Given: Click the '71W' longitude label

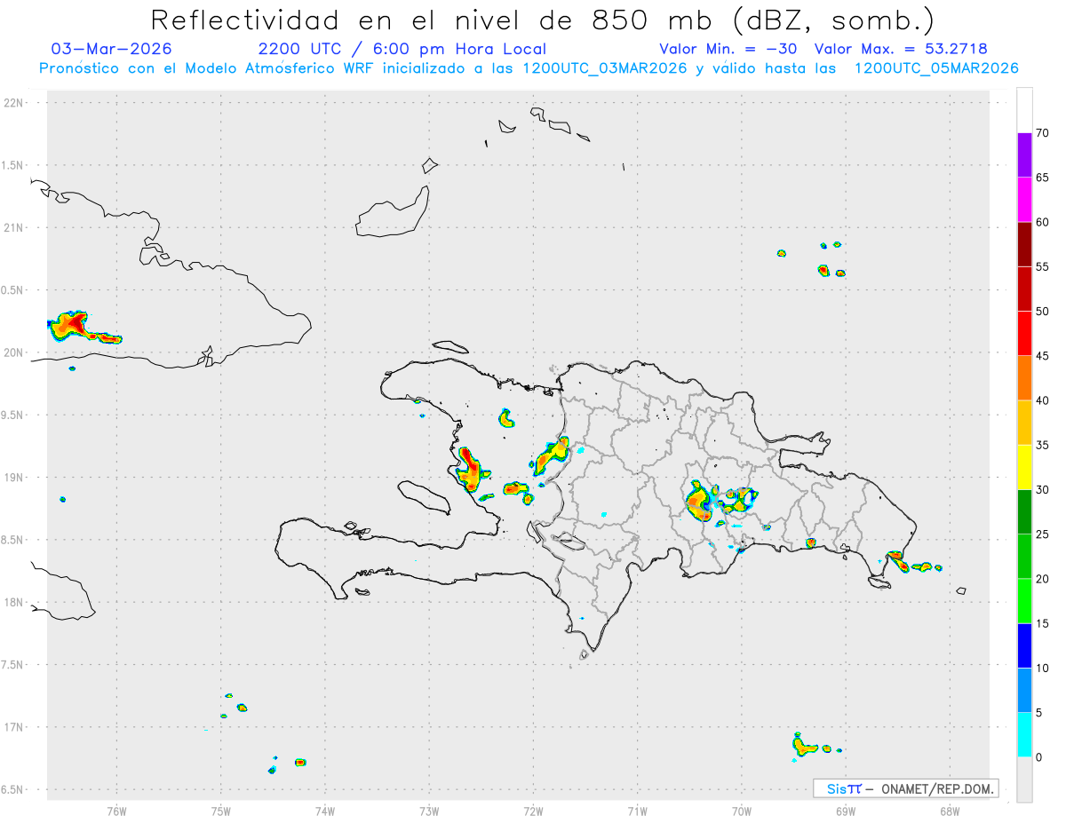Looking at the screenshot, I should pos(637,811).
